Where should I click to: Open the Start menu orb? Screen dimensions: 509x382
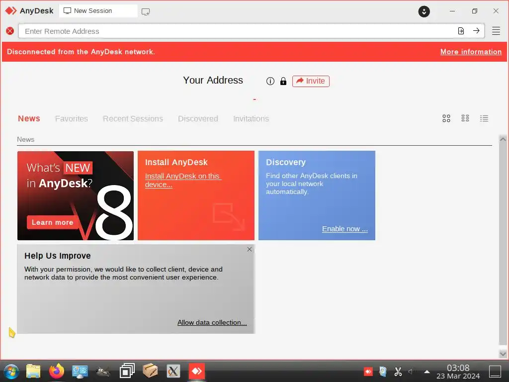11,371
